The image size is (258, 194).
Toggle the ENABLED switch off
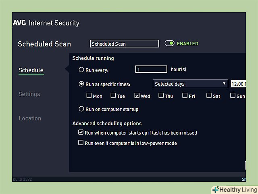(169, 43)
